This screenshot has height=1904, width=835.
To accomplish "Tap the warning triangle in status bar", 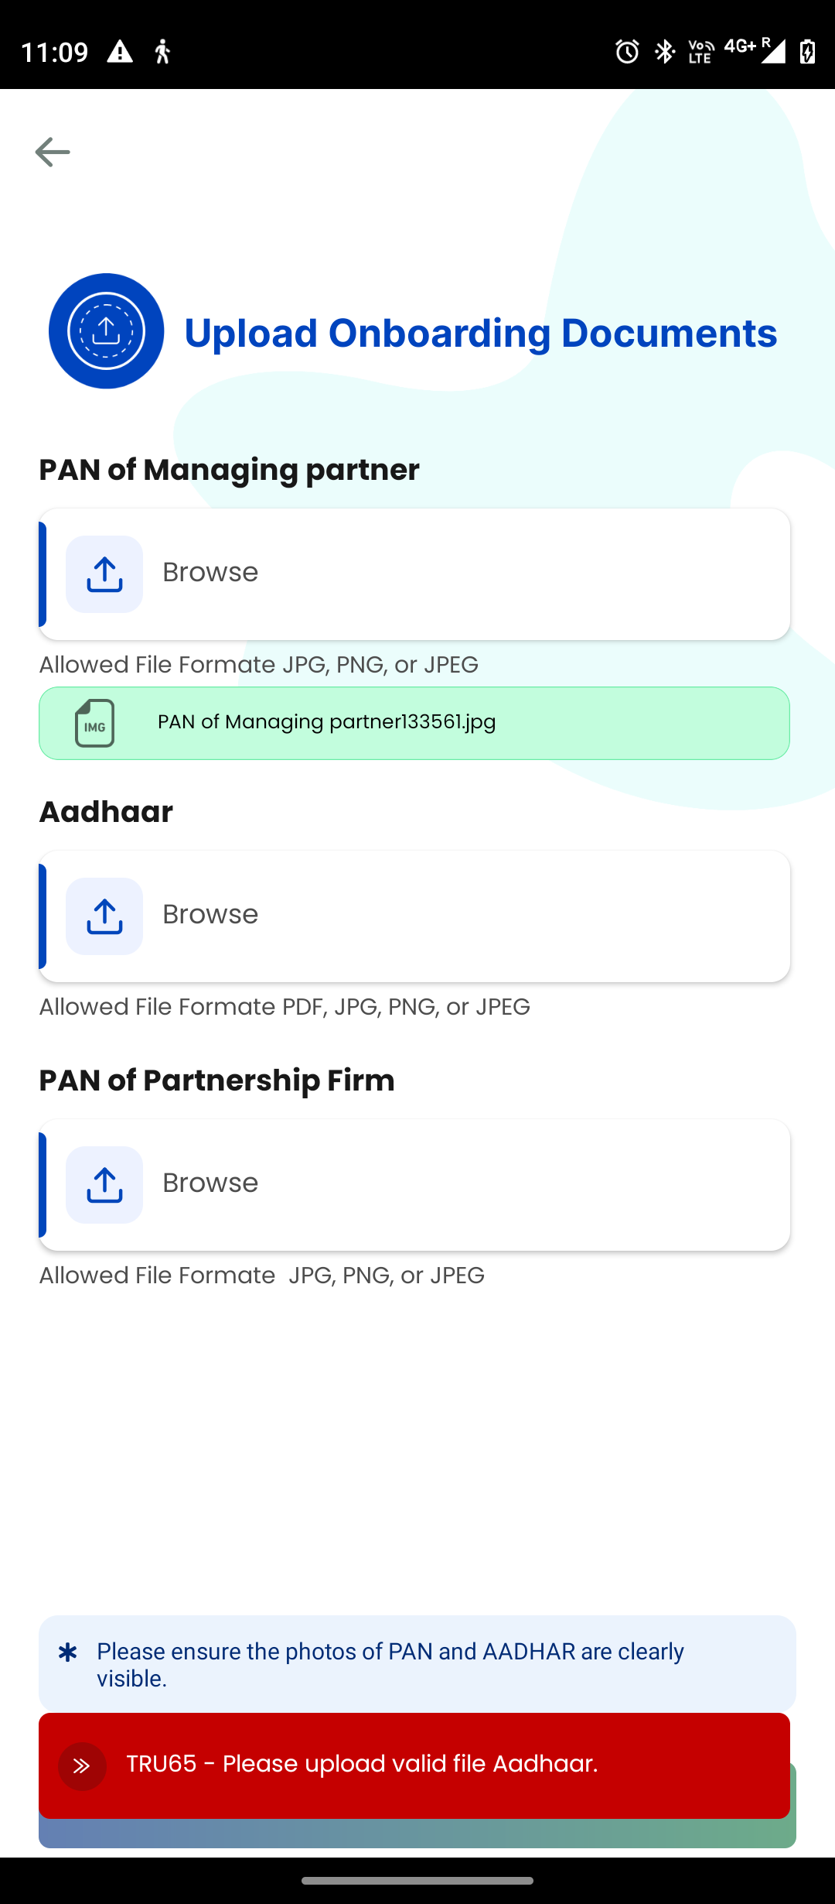I will click(x=120, y=52).
